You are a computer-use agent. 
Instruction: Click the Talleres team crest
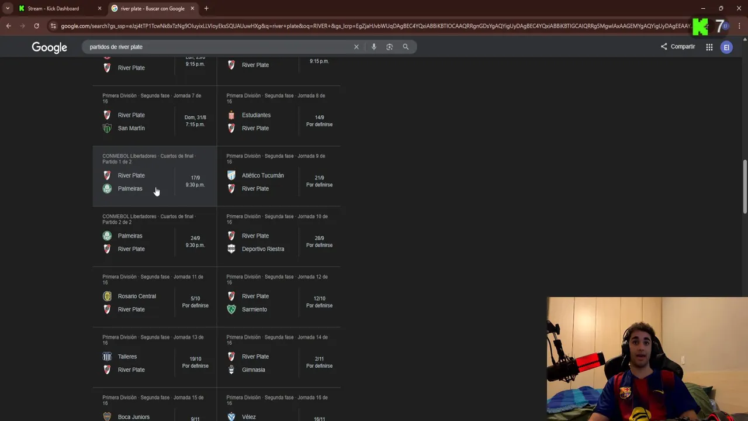pyautogui.click(x=107, y=357)
